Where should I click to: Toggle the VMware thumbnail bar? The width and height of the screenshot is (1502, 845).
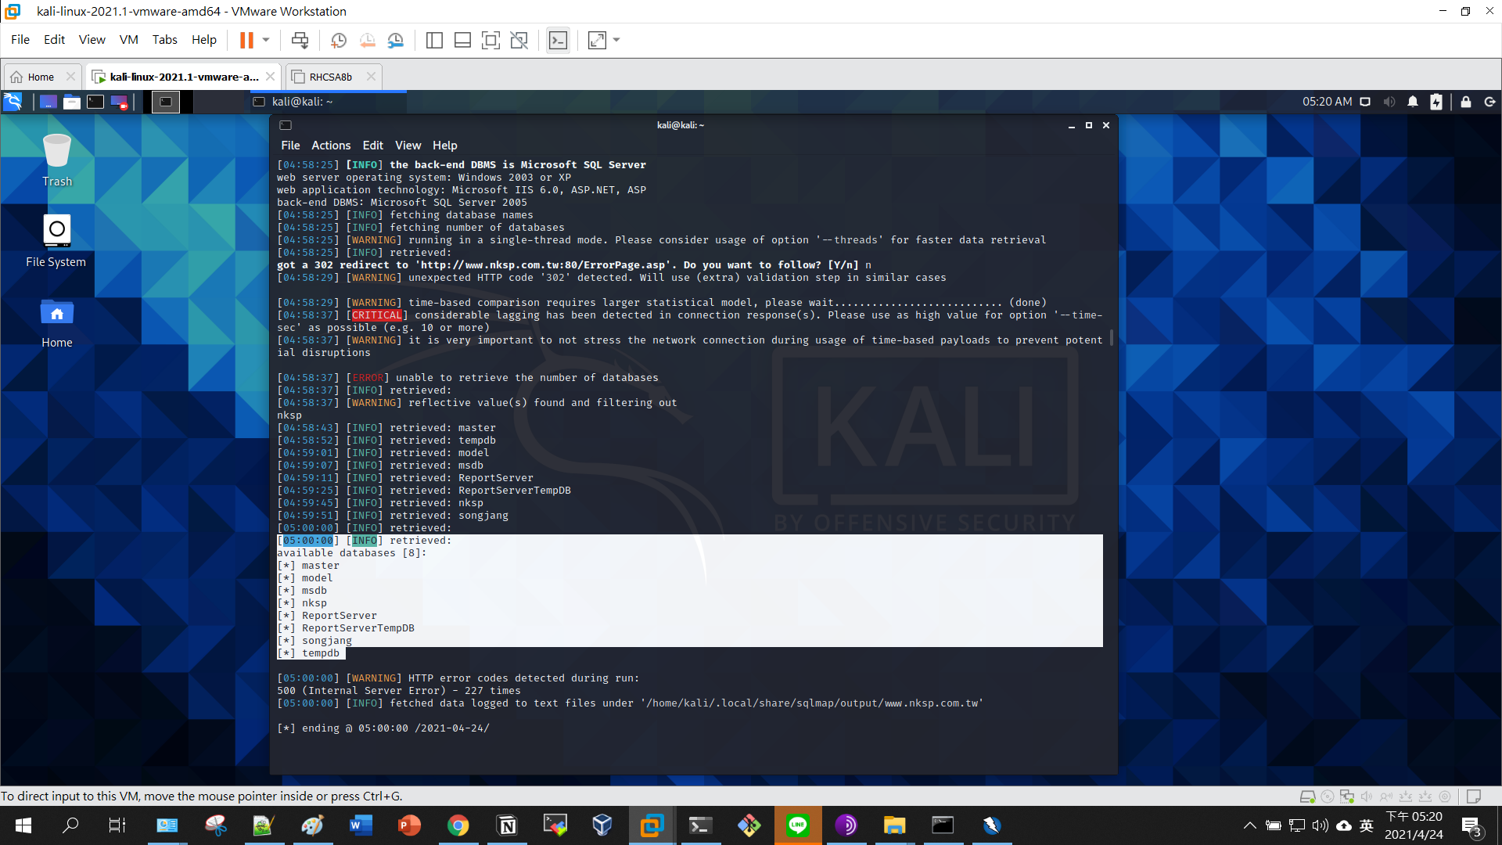point(462,40)
